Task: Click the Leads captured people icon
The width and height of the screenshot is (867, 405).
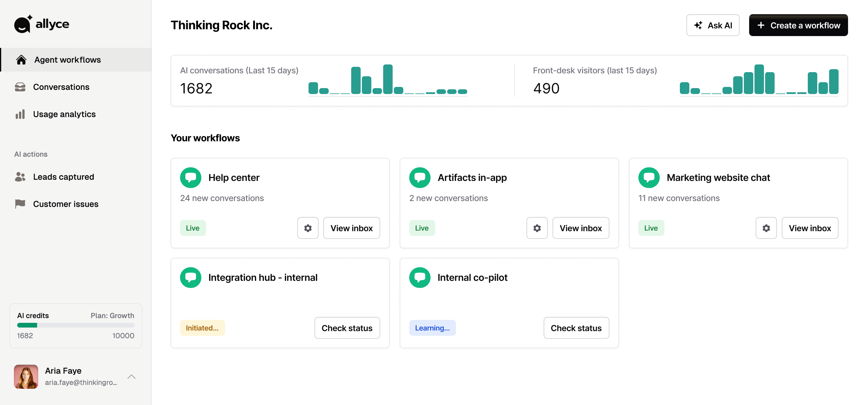Action: 20,177
